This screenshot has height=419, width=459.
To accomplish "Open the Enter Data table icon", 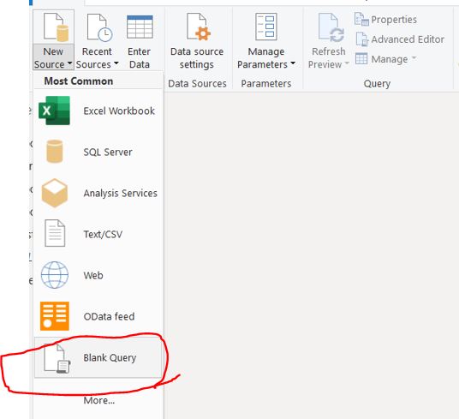I will point(140,27).
